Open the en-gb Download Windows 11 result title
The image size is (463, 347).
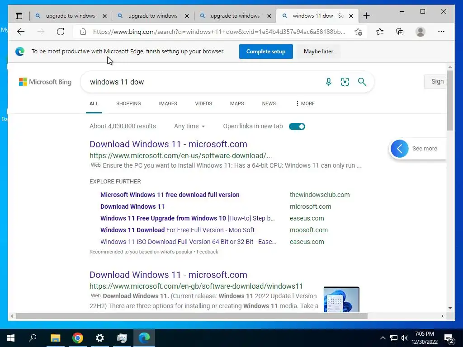pos(168,275)
